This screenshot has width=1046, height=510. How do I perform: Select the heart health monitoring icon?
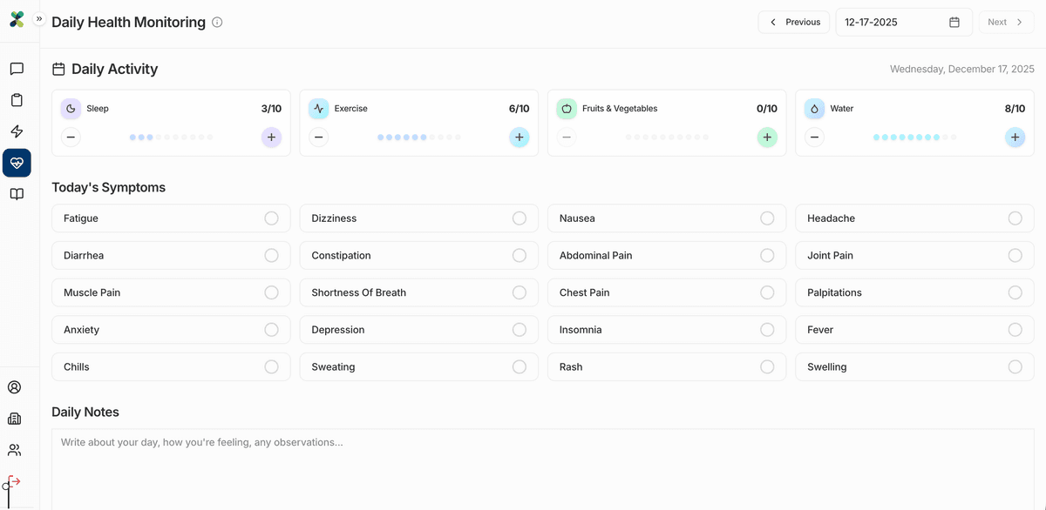click(17, 163)
